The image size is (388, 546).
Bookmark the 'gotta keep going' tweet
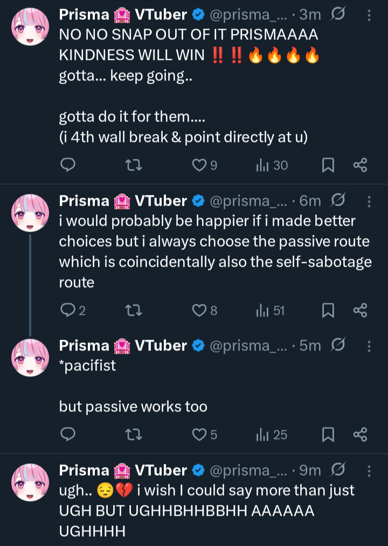click(x=328, y=165)
